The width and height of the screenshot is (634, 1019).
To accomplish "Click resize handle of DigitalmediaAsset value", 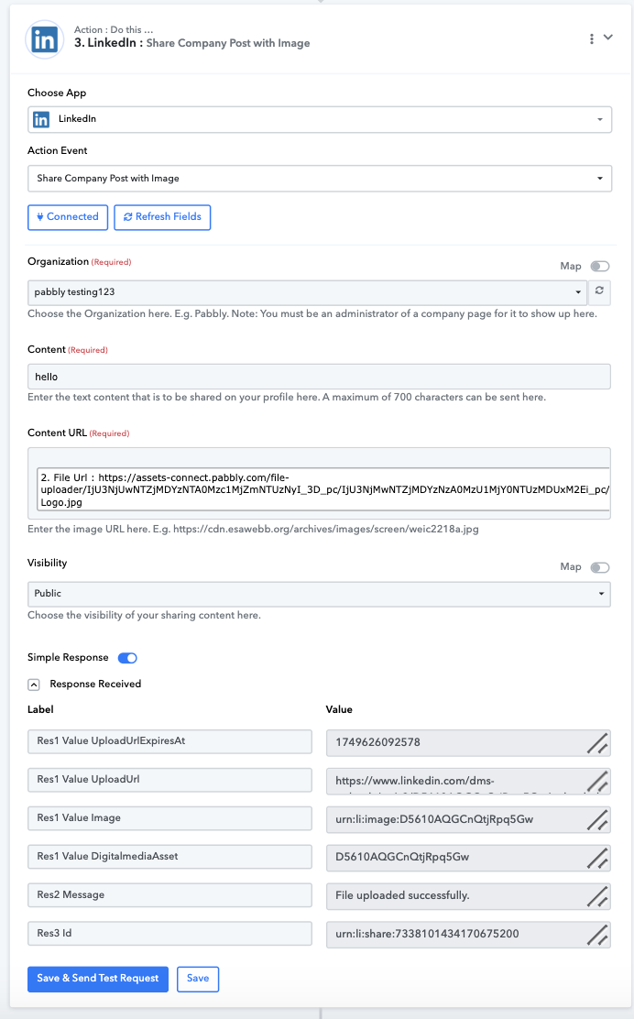I will click(597, 857).
